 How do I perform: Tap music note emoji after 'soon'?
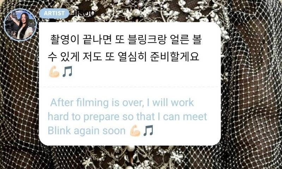tap(148, 131)
